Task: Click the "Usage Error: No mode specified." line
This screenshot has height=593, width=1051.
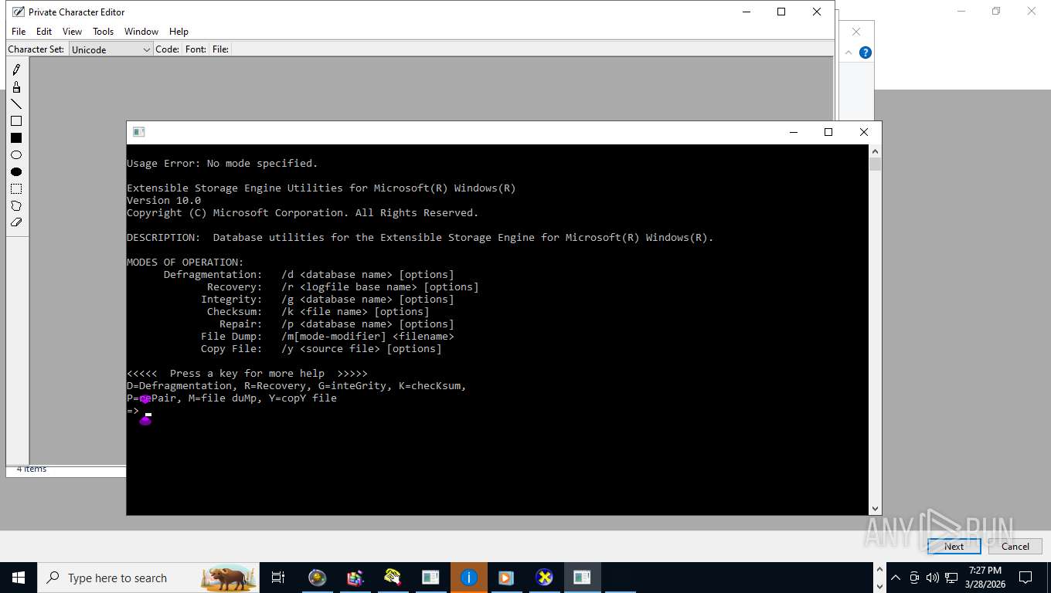Action: click(223, 164)
